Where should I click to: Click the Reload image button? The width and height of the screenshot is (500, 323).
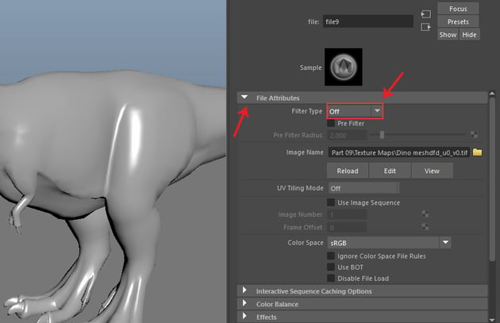348,171
